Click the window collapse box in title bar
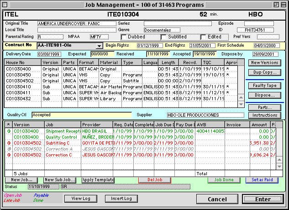This screenshot has height=210, width=289. pos(284,5)
